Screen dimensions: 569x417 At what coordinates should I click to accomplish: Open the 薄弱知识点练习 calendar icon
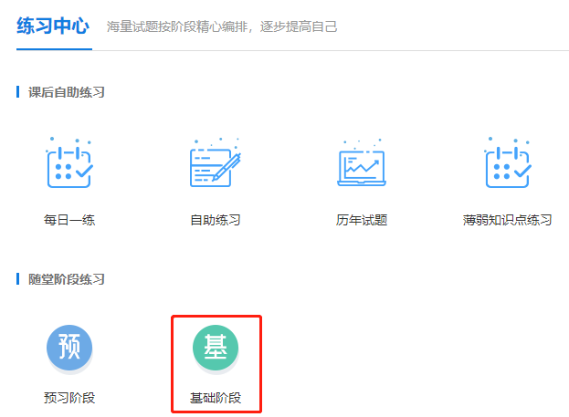(x=507, y=162)
